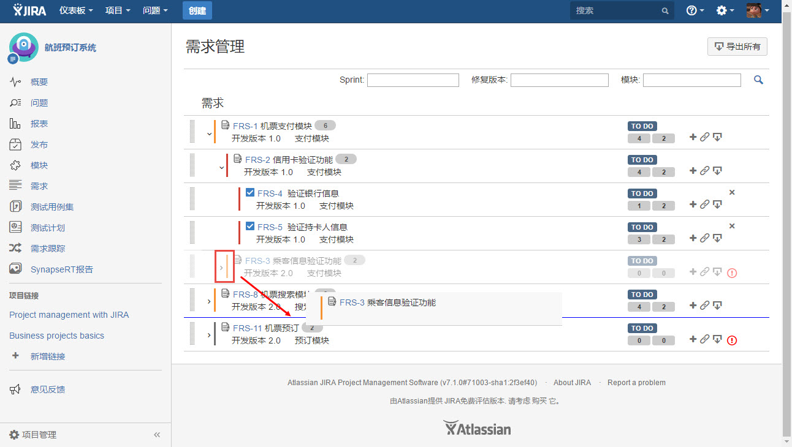This screenshot has width=792, height=447.
Task: Open the help question-mark menu
Action: coord(695,10)
